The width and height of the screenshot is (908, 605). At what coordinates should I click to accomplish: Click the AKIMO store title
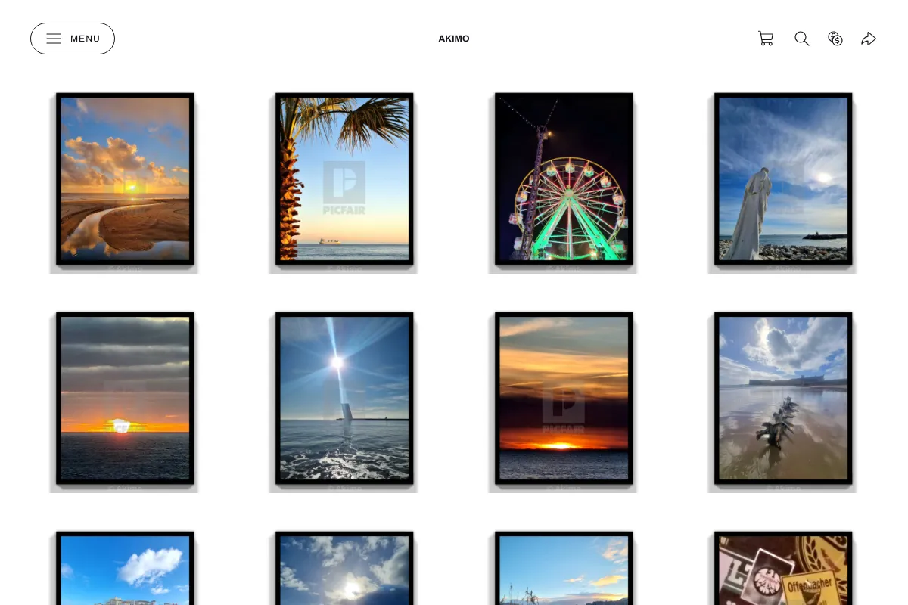click(454, 39)
